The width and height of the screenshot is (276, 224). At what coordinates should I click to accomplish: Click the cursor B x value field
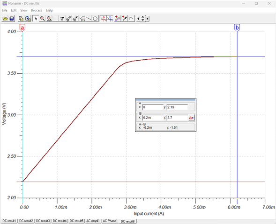153,118
